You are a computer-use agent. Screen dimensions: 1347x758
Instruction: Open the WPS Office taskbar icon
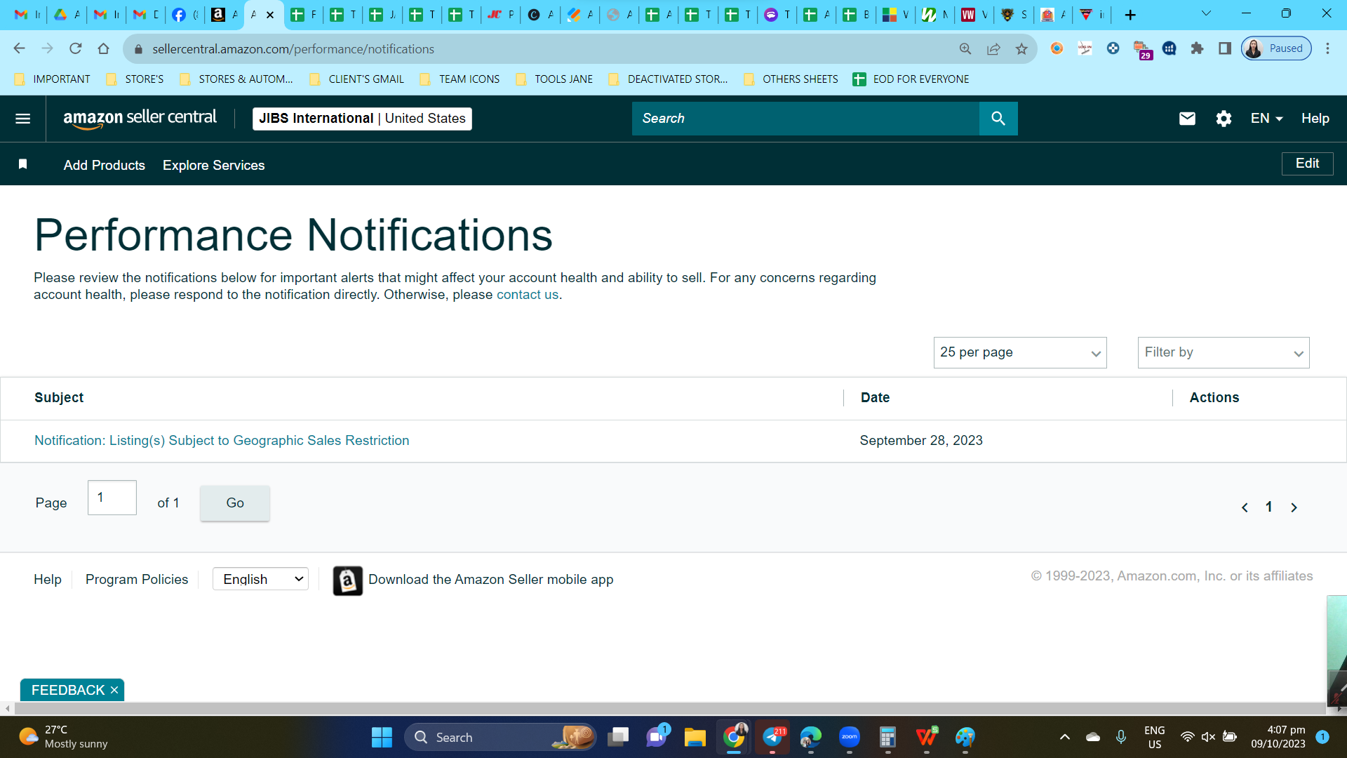tap(927, 737)
